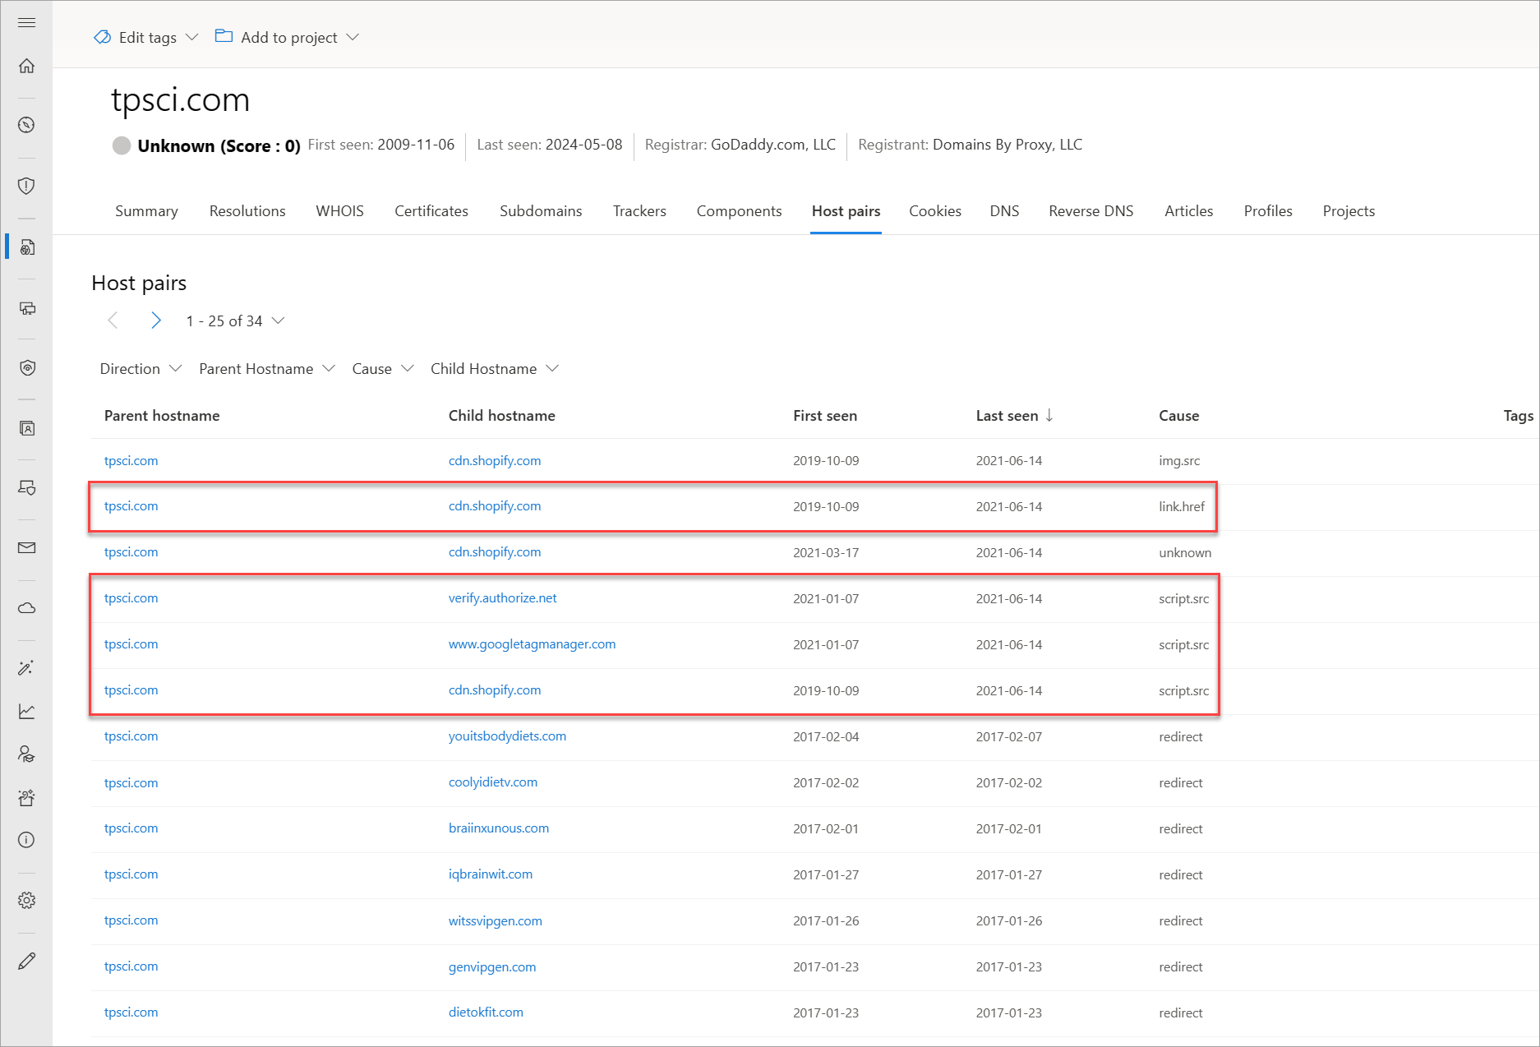The height and width of the screenshot is (1047, 1540).
Task: Open the shield Investigation sidebar icon
Action: (26, 186)
